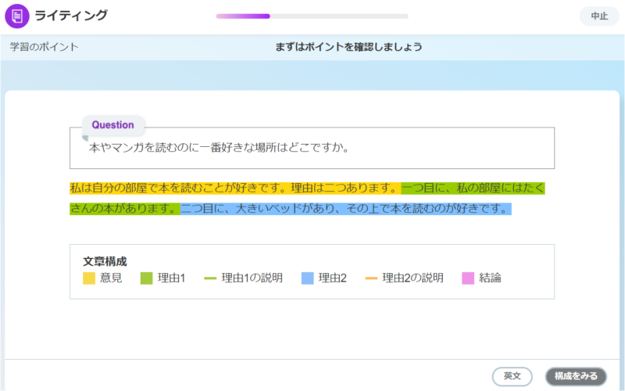Screen dimensions: 625x391
Task: Click the blue 理由2 legend square
Action: [x=307, y=278]
